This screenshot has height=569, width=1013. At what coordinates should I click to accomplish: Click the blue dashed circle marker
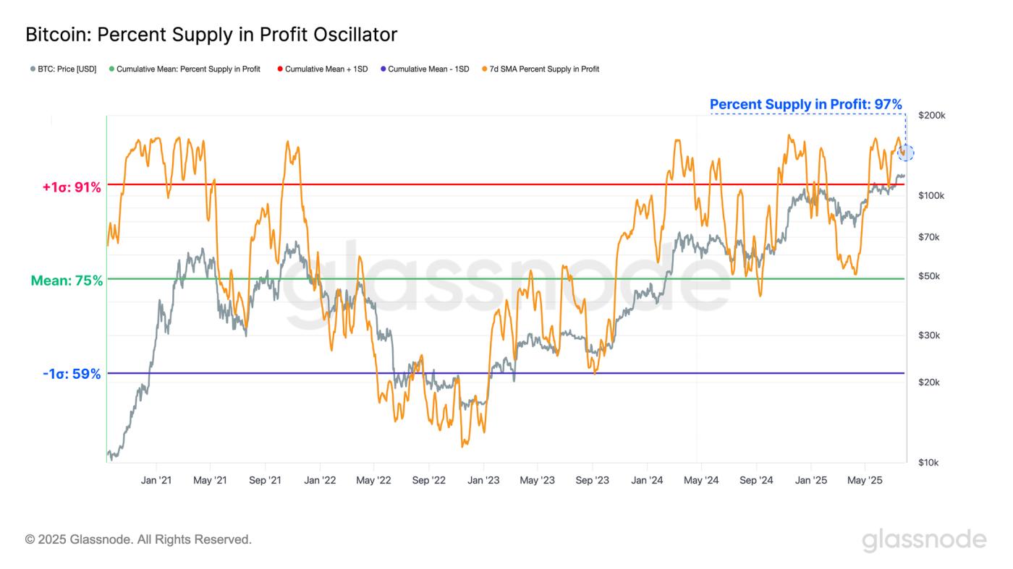pyautogui.click(x=905, y=153)
